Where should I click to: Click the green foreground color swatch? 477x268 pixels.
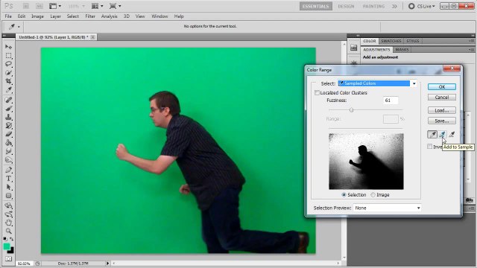tap(7, 246)
